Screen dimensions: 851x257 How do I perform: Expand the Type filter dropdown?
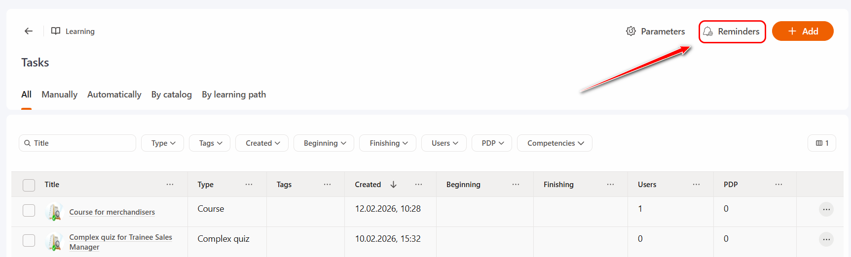coord(163,143)
